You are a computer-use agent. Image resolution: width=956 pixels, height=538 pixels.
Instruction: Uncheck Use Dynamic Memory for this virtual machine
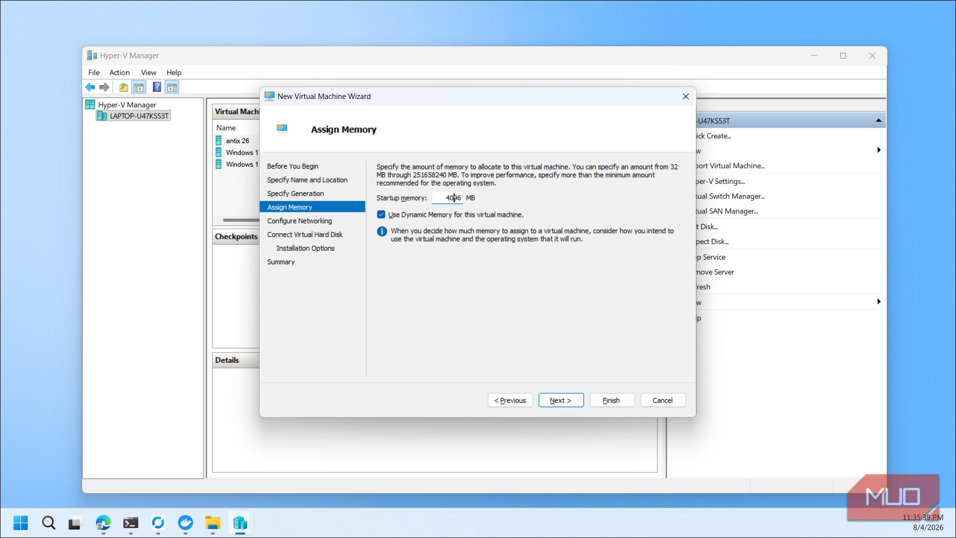(x=381, y=215)
